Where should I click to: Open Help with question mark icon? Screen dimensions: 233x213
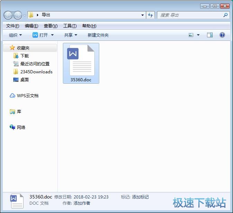(222, 35)
